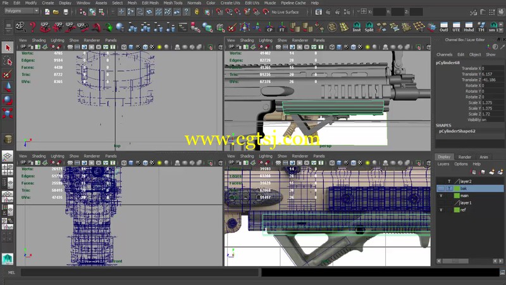506x285 pixels.
Task: Click the MEL script type label
Action: [11, 273]
